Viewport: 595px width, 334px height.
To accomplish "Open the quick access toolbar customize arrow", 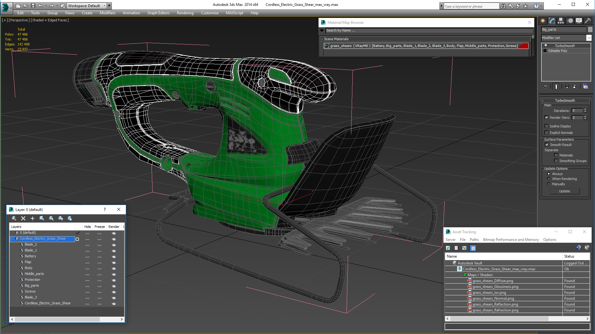I will 109,6.
